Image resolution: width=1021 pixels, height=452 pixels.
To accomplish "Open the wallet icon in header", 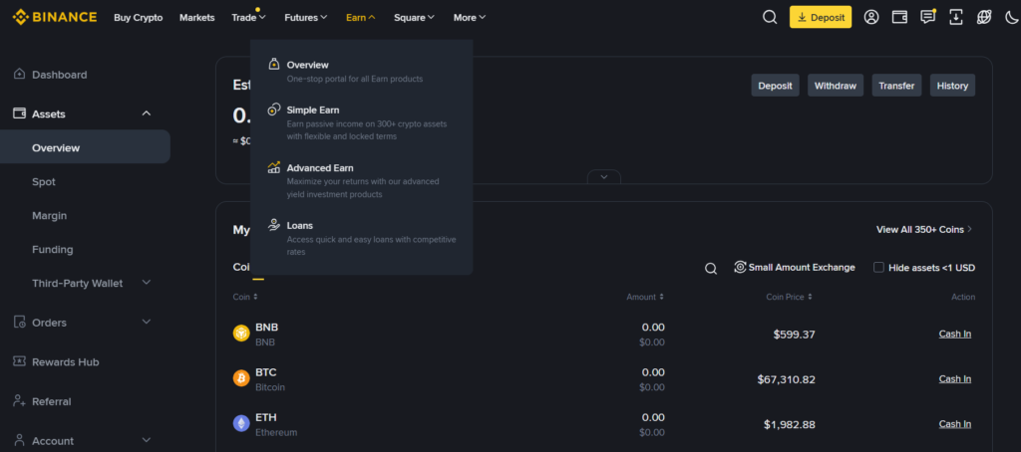I will tap(899, 17).
